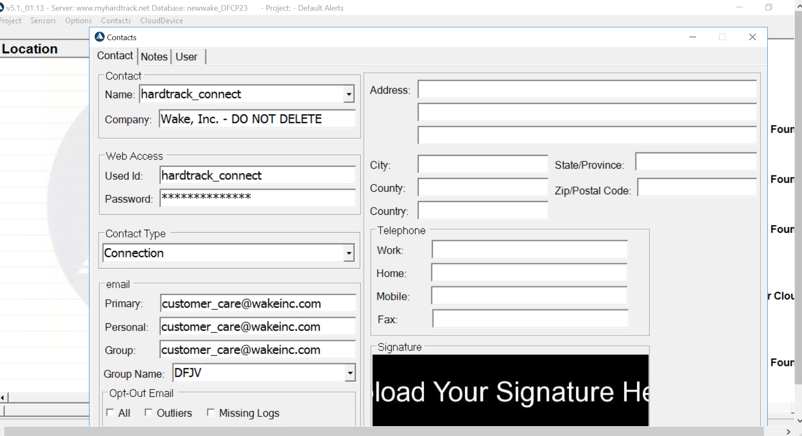
Task: Maximize the Contacts dialog window
Action: click(x=722, y=37)
